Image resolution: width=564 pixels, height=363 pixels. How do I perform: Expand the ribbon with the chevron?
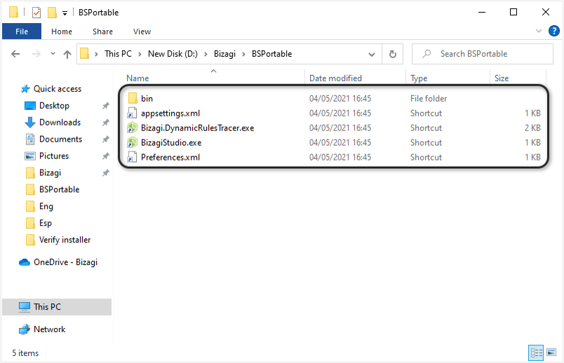[539, 31]
